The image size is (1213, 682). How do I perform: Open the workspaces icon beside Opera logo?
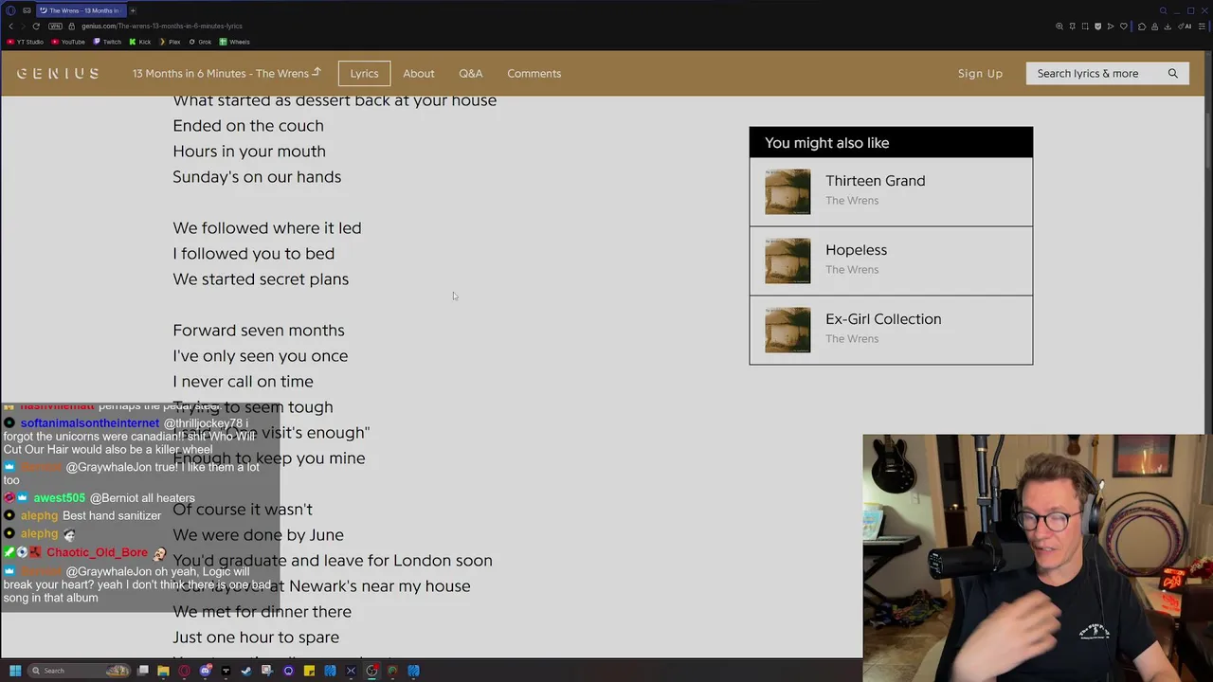click(x=27, y=10)
